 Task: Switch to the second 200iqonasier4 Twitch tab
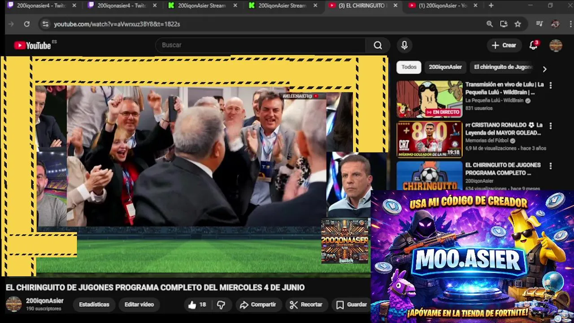(122, 5)
